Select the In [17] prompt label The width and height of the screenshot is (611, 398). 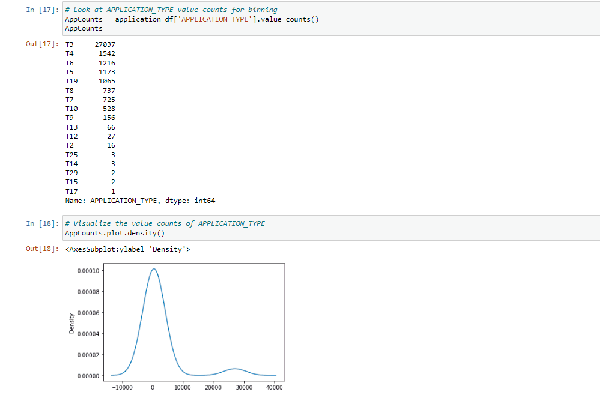(x=43, y=10)
